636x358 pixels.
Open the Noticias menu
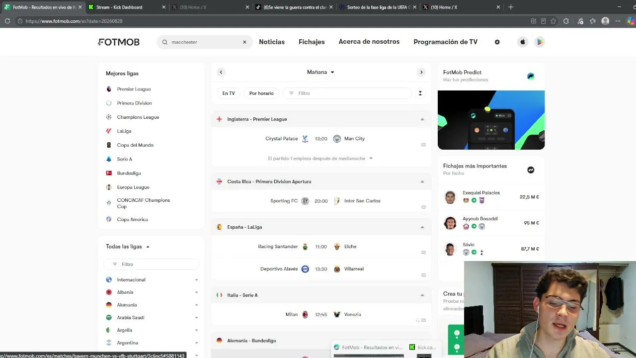(x=272, y=42)
